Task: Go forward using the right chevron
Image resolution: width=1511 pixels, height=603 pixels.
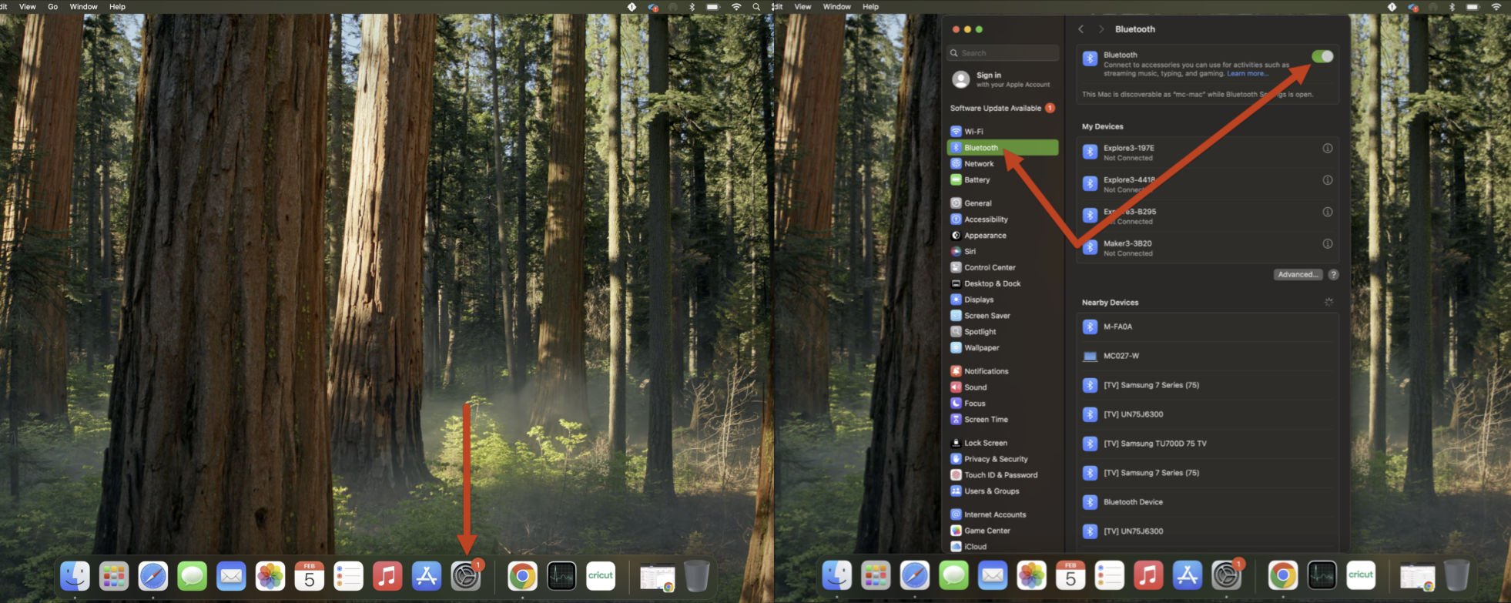Action: pos(1101,29)
